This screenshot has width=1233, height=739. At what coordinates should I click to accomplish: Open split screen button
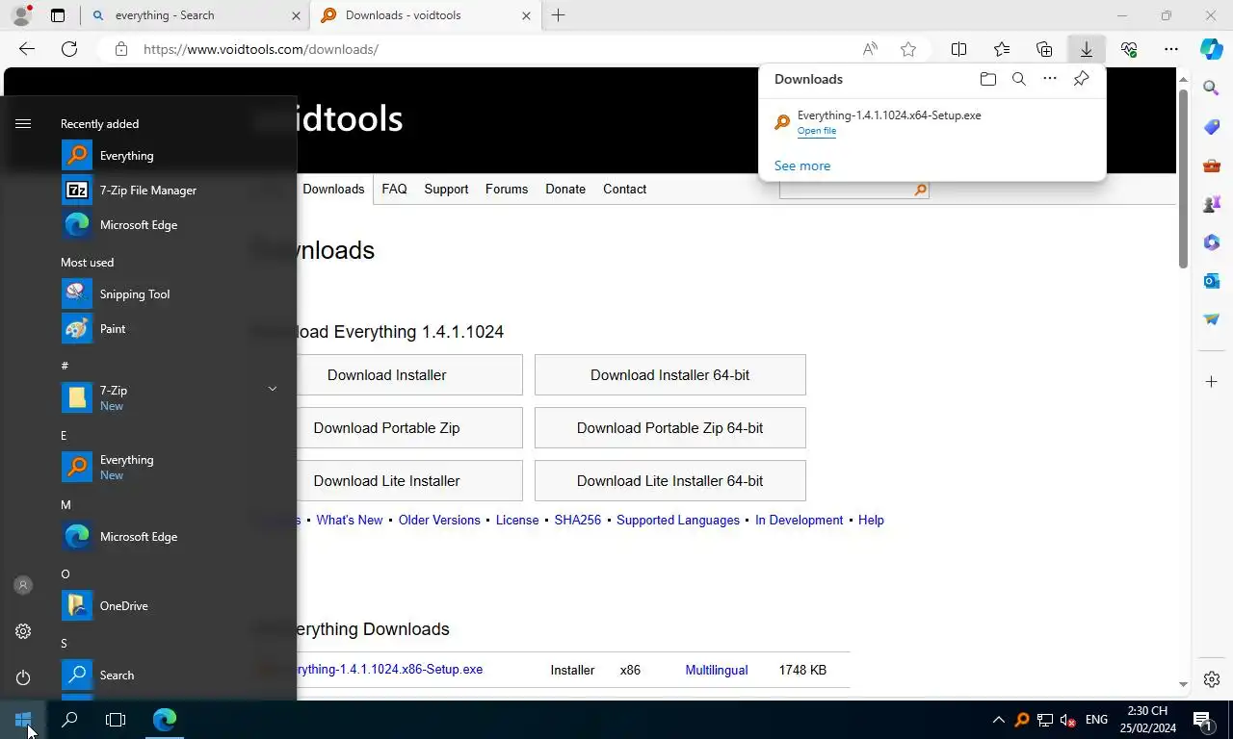(x=958, y=49)
